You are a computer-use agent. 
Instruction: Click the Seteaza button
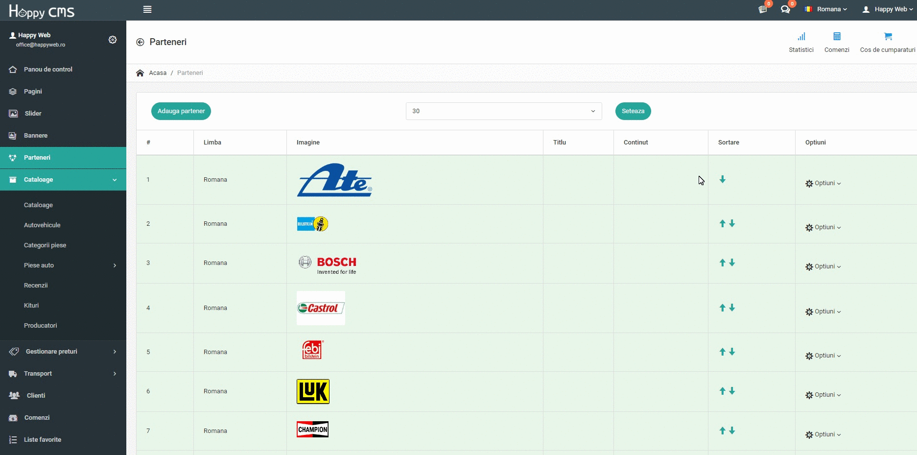click(x=633, y=111)
